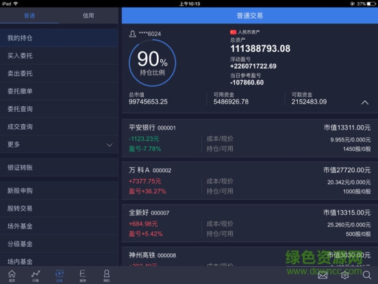Click available funds 5486926.78
Screen dimensions: 378x284
[231, 102]
